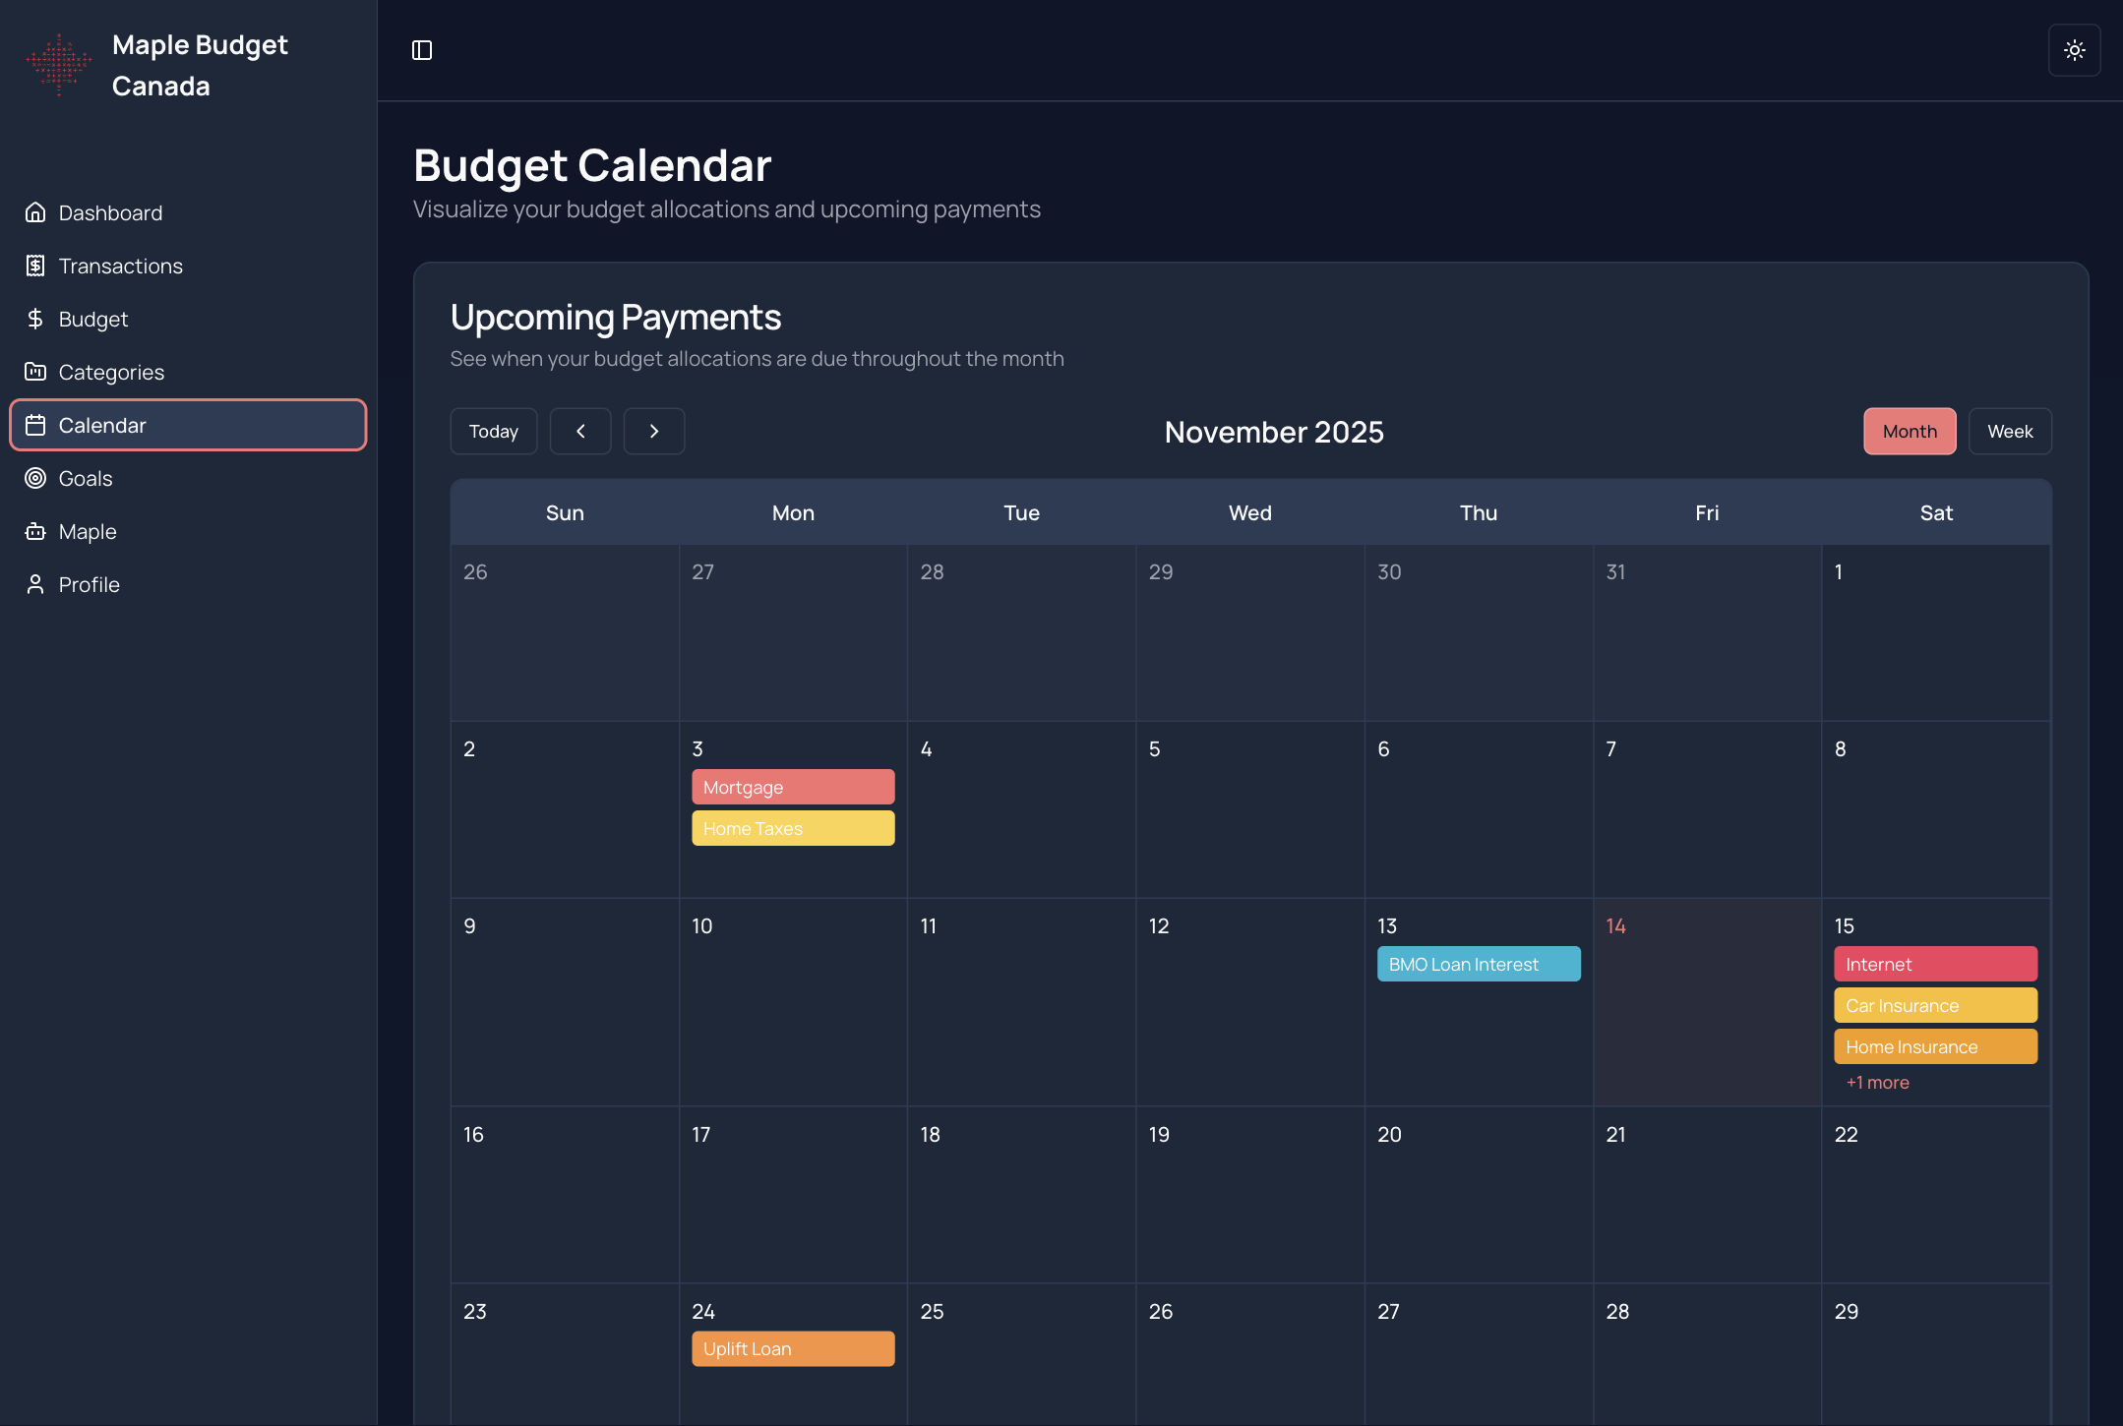Open the BMO Loan Interest event
2123x1426 pixels.
click(x=1478, y=964)
